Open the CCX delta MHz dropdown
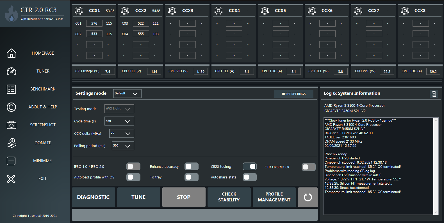444x223 pixels. click(122, 133)
